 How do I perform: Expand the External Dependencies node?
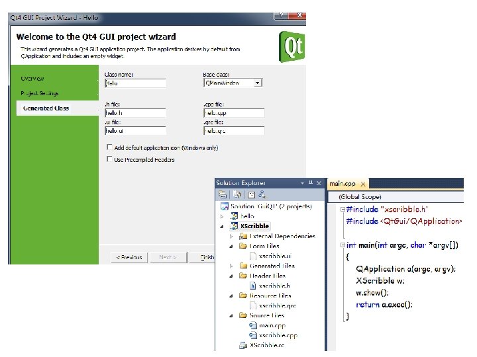click(x=231, y=236)
